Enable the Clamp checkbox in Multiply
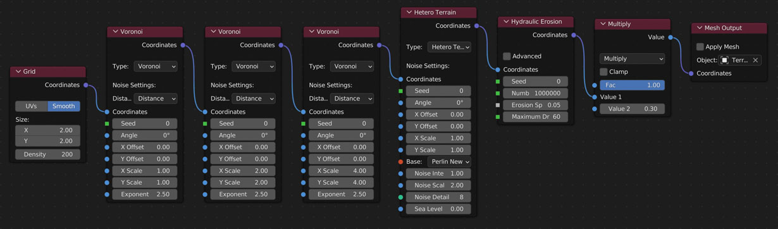 (x=603, y=72)
